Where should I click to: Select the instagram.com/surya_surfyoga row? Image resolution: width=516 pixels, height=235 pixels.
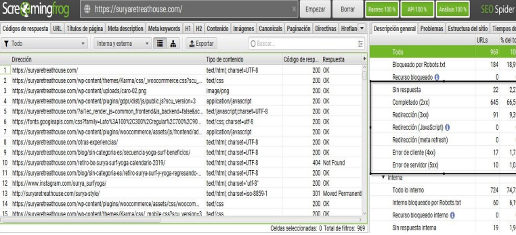[x=181, y=183]
